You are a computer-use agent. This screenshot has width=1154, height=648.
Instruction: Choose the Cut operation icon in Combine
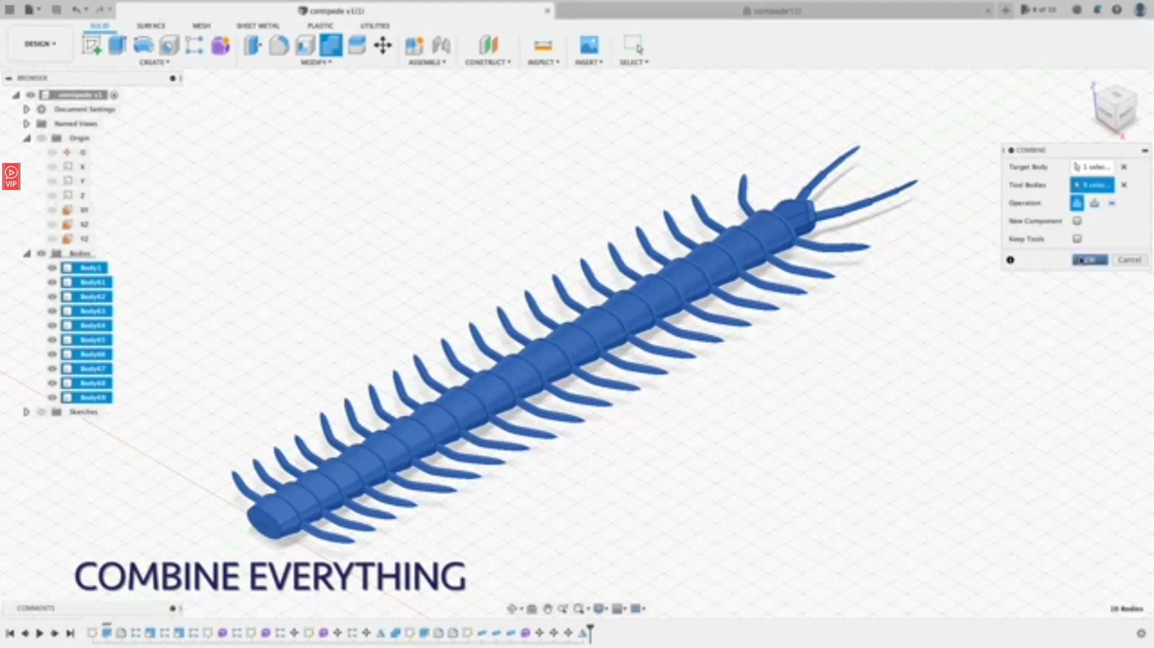[1094, 203]
